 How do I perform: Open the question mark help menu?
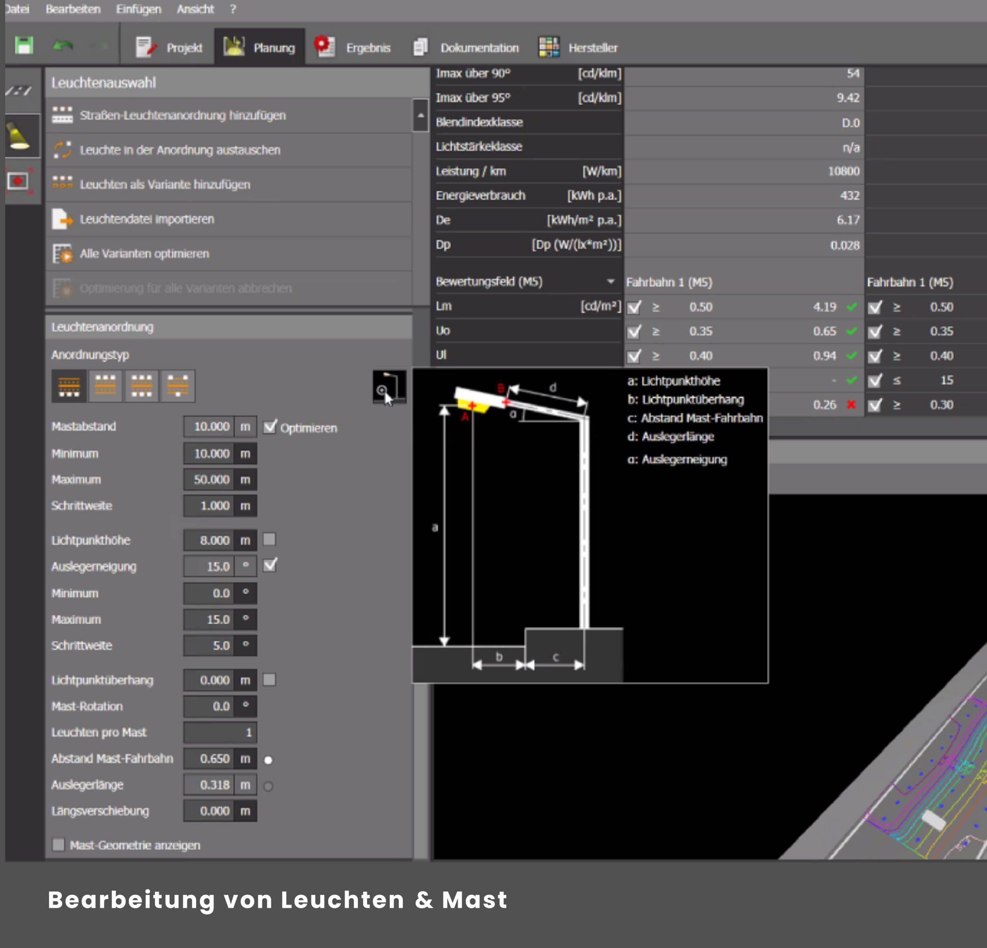(233, 9)
